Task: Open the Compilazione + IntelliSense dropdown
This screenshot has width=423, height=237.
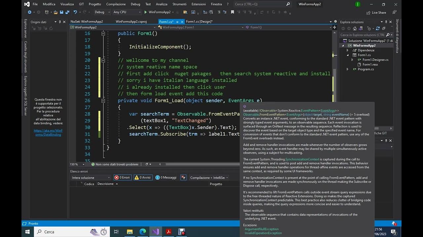Action: point(209,178)
